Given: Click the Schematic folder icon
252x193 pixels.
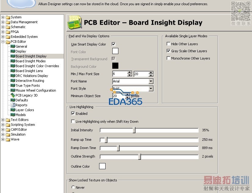Looking at the screenshot, I should (x=8, y=27).
